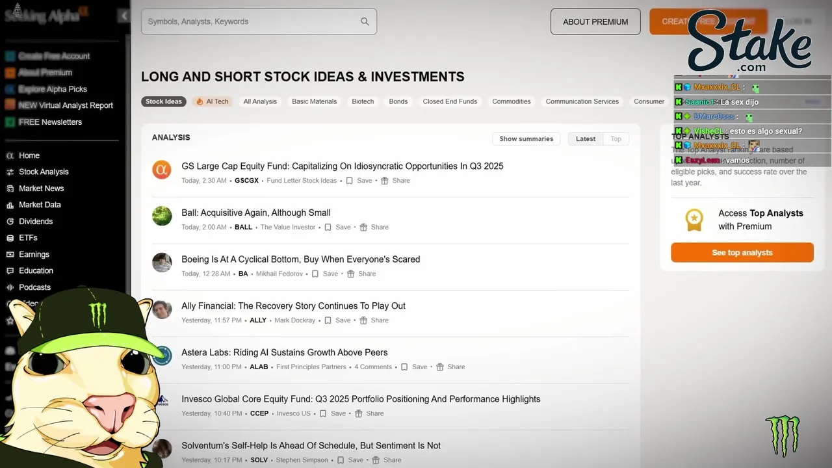Click the search magnifier icon
The width and height of the screenshot is (832, 468).
click(x=365, y=21)
